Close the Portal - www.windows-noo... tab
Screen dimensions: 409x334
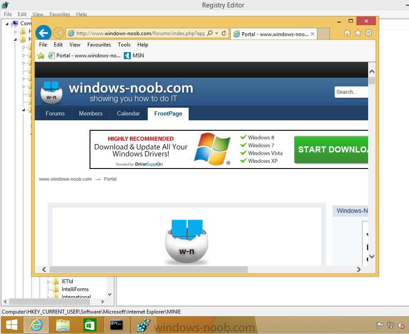(312, 34)
